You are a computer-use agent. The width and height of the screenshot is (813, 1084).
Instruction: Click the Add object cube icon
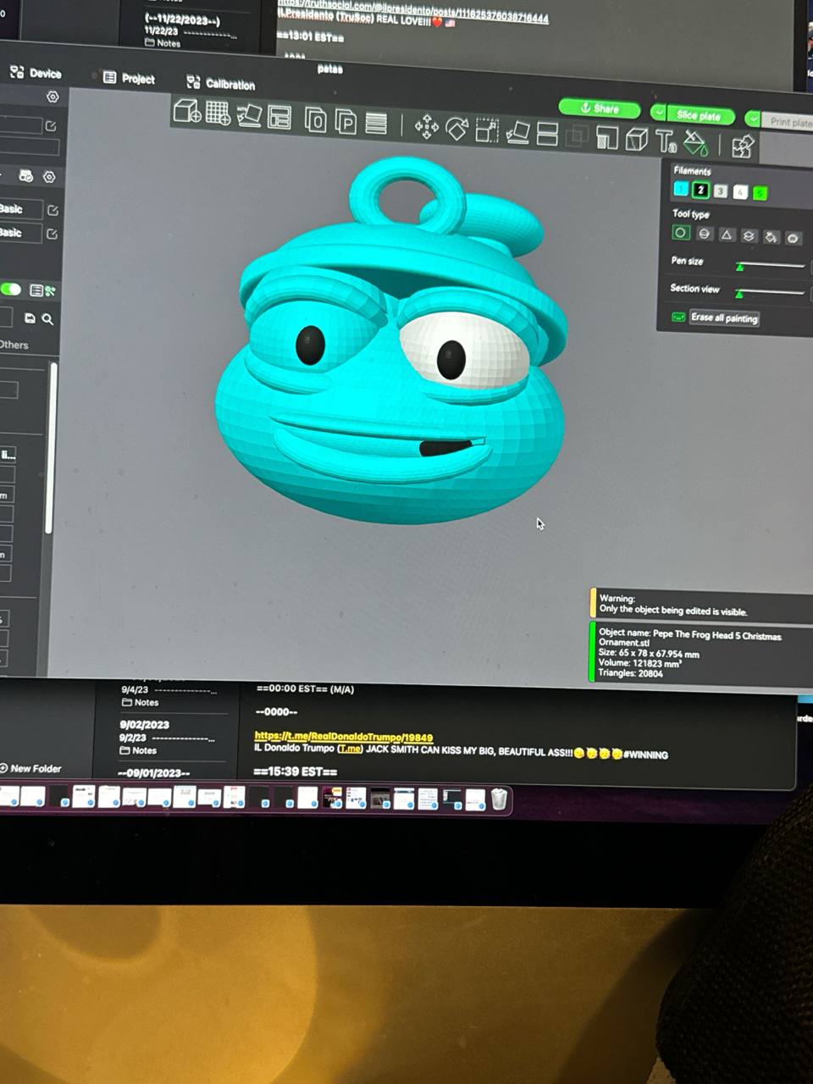186,111
